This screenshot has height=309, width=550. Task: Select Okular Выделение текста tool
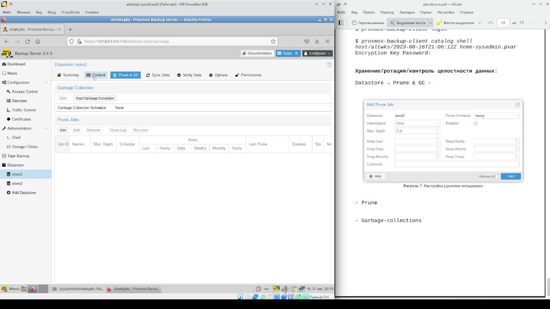coord(407,23)
